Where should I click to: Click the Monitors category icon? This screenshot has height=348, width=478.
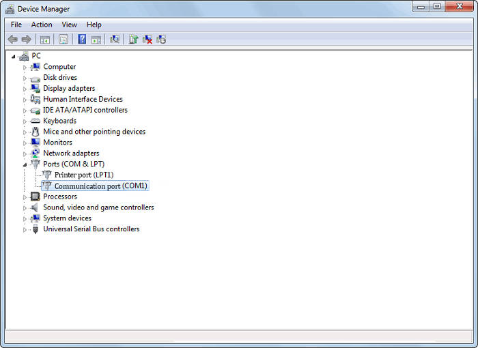point(36,143)
